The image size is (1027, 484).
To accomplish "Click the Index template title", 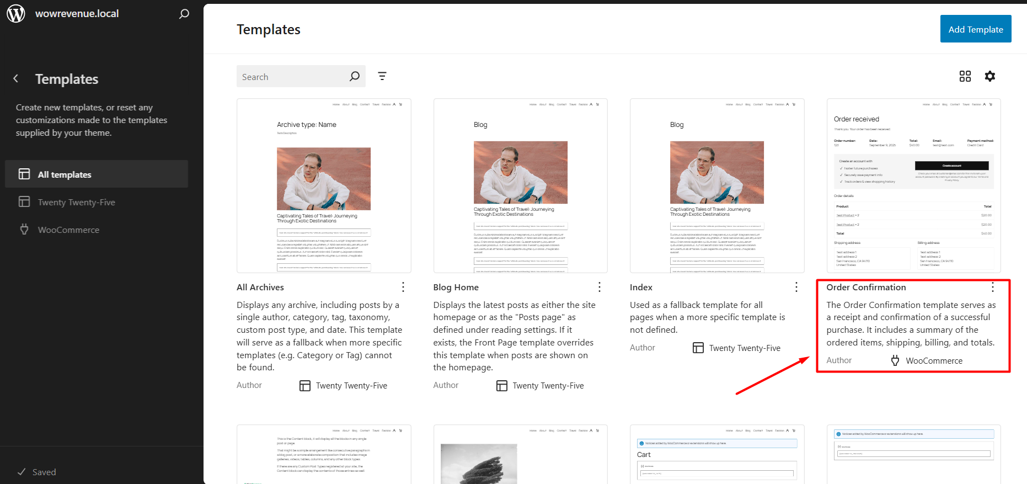I will click(641, 287).
